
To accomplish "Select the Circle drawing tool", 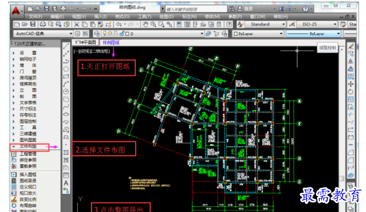I will [x=66, y=91].
